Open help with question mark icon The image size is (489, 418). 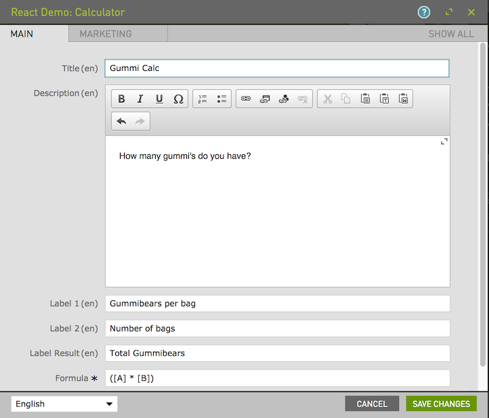click(424, 12)
